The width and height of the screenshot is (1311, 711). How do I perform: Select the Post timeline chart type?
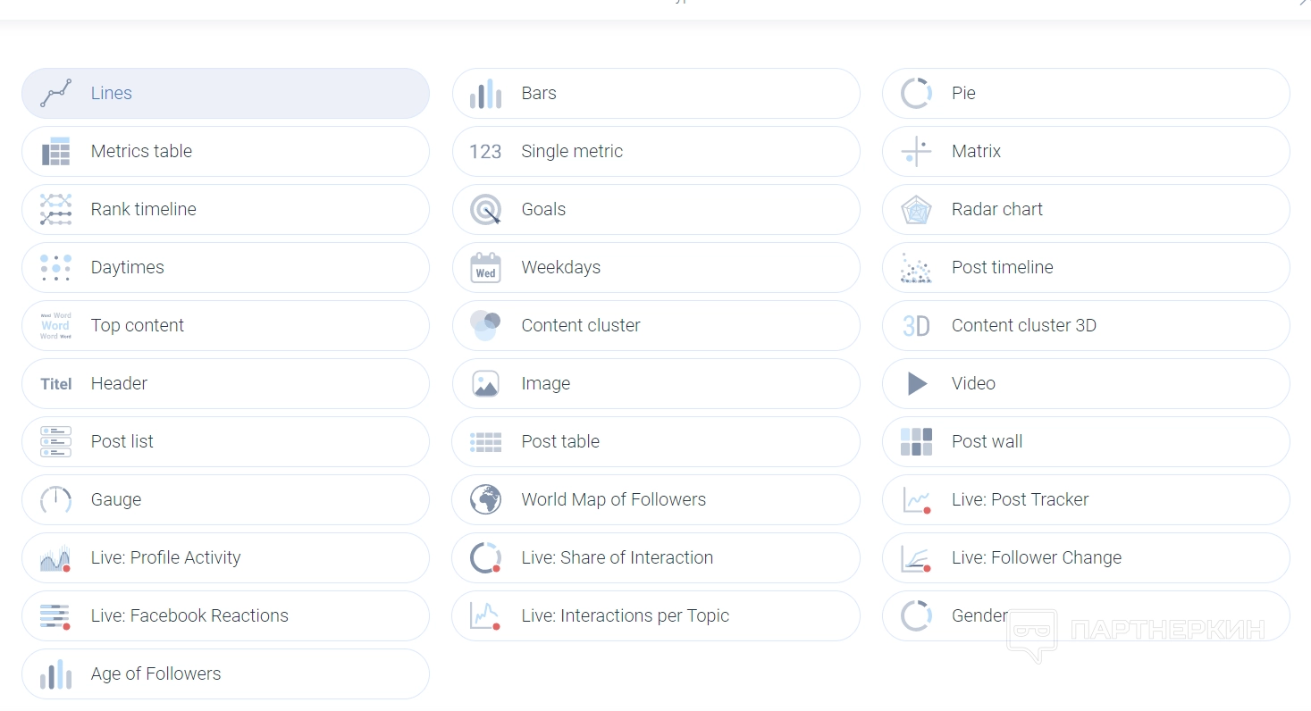(1002, 268)
